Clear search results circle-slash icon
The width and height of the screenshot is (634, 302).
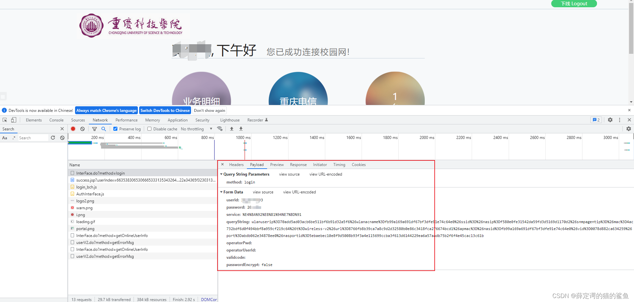tap(62, 138)
